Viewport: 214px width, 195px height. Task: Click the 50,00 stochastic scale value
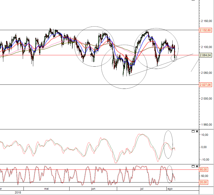[x=205, y=176]
